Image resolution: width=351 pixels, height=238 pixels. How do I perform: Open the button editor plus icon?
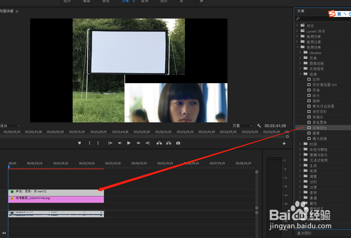point(284,144)
